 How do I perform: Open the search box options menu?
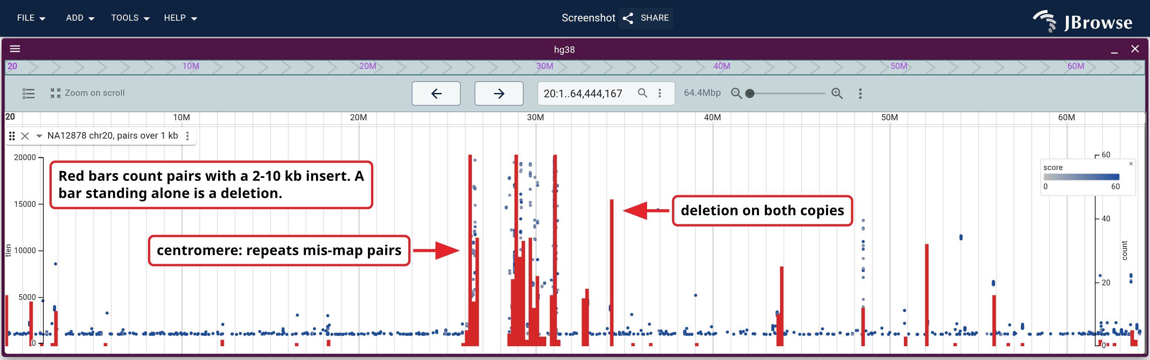tap(660, 93)
